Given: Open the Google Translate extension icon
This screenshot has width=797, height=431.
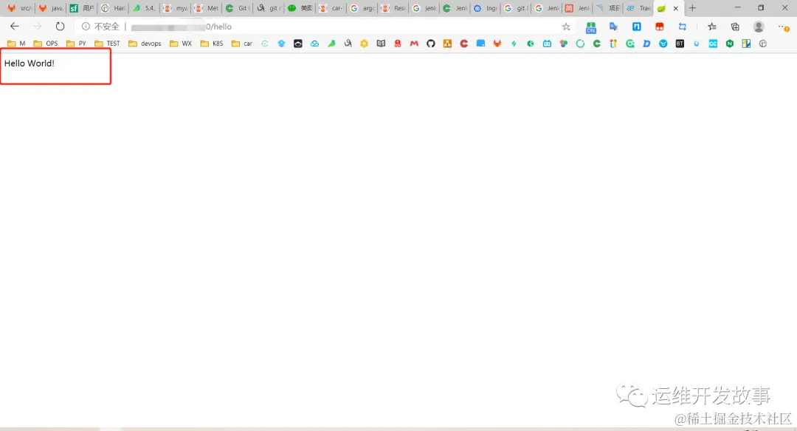Looking at the screenshot, I should (x=613, y=27).
